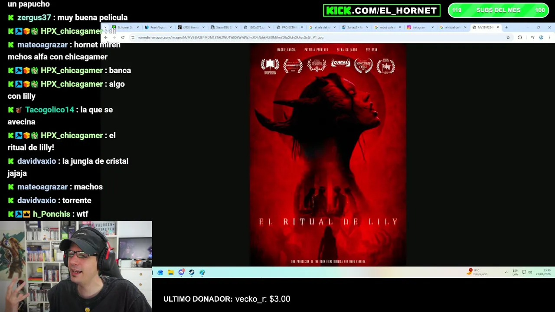
Task: Click the site info icon in address bar
Action: 133,38
